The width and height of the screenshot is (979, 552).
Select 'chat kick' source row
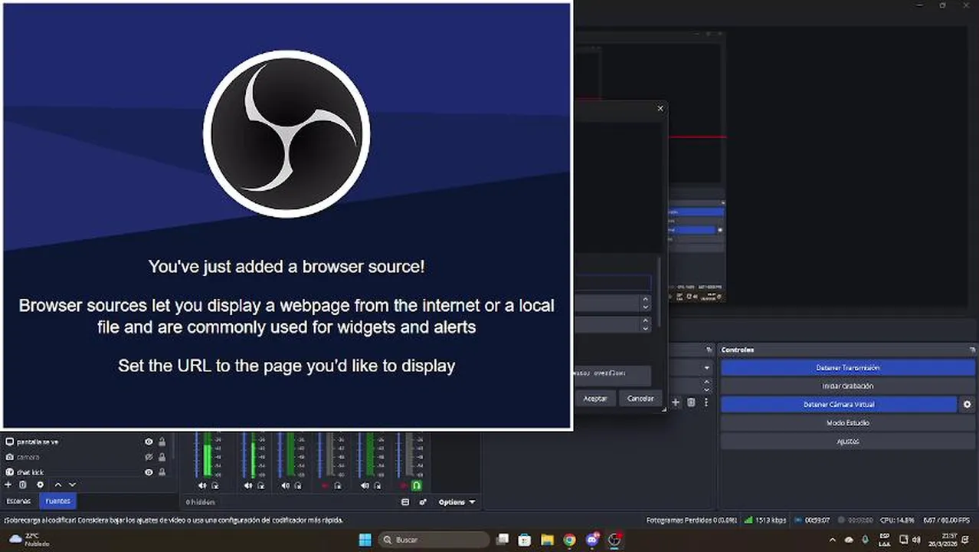coord(86,472)
